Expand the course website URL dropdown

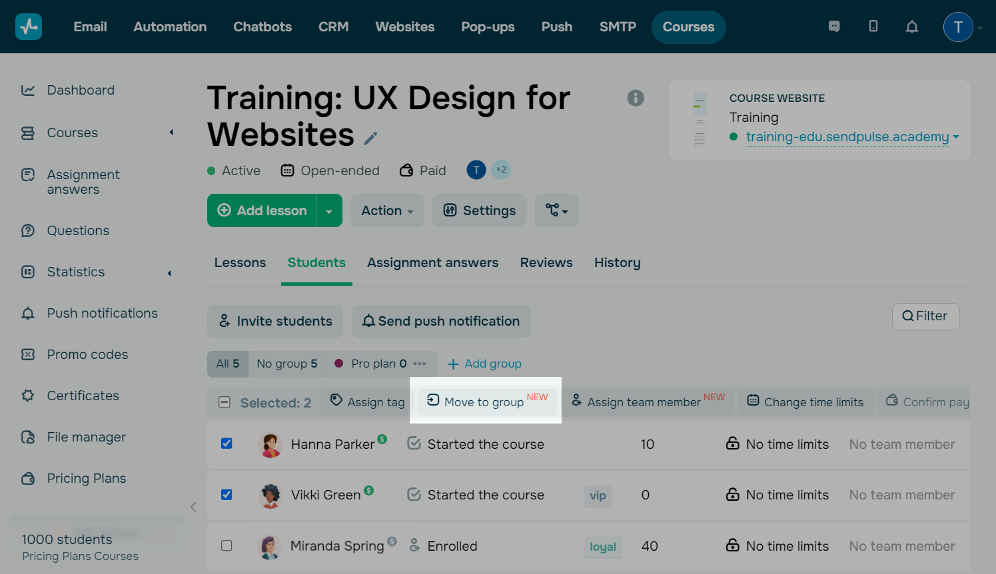956,137
